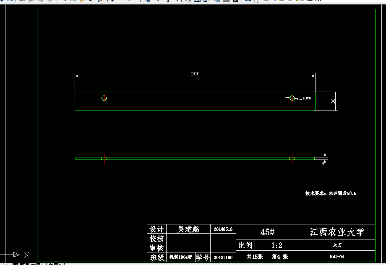Viewport: 386px width, 265px height.
Task: Select the 设计 cell in title block
Action: [x=156, y=229]
